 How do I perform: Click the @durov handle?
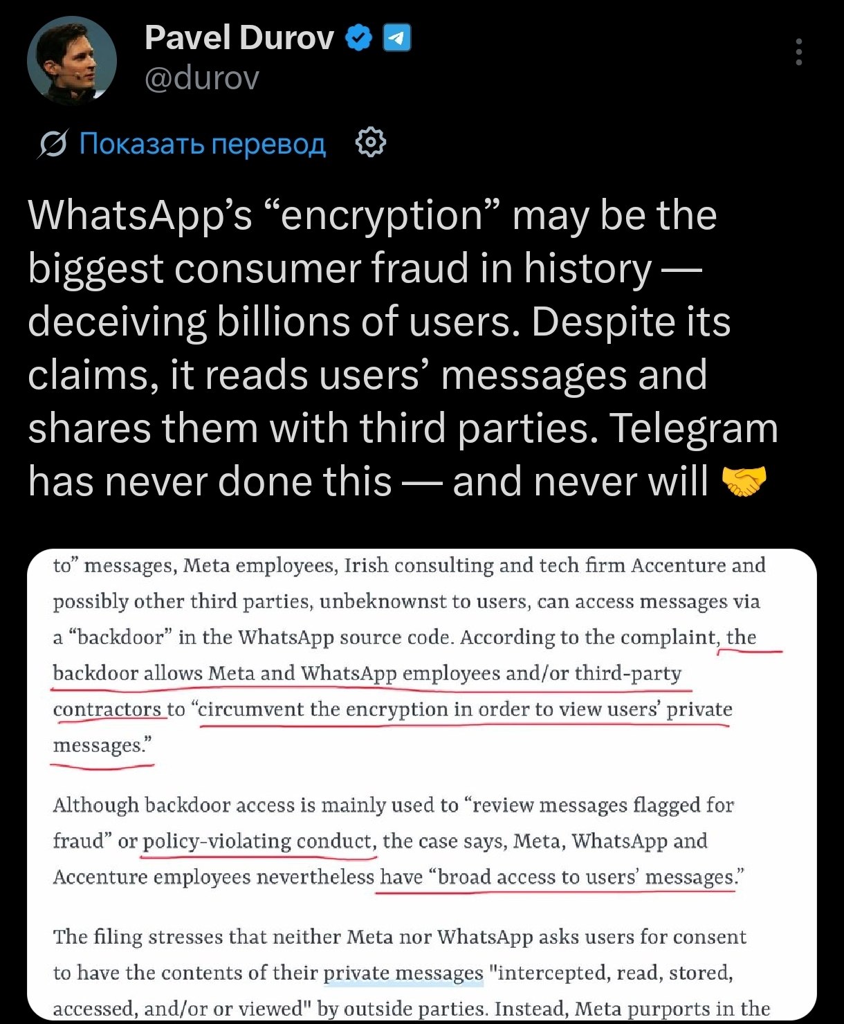202,77
